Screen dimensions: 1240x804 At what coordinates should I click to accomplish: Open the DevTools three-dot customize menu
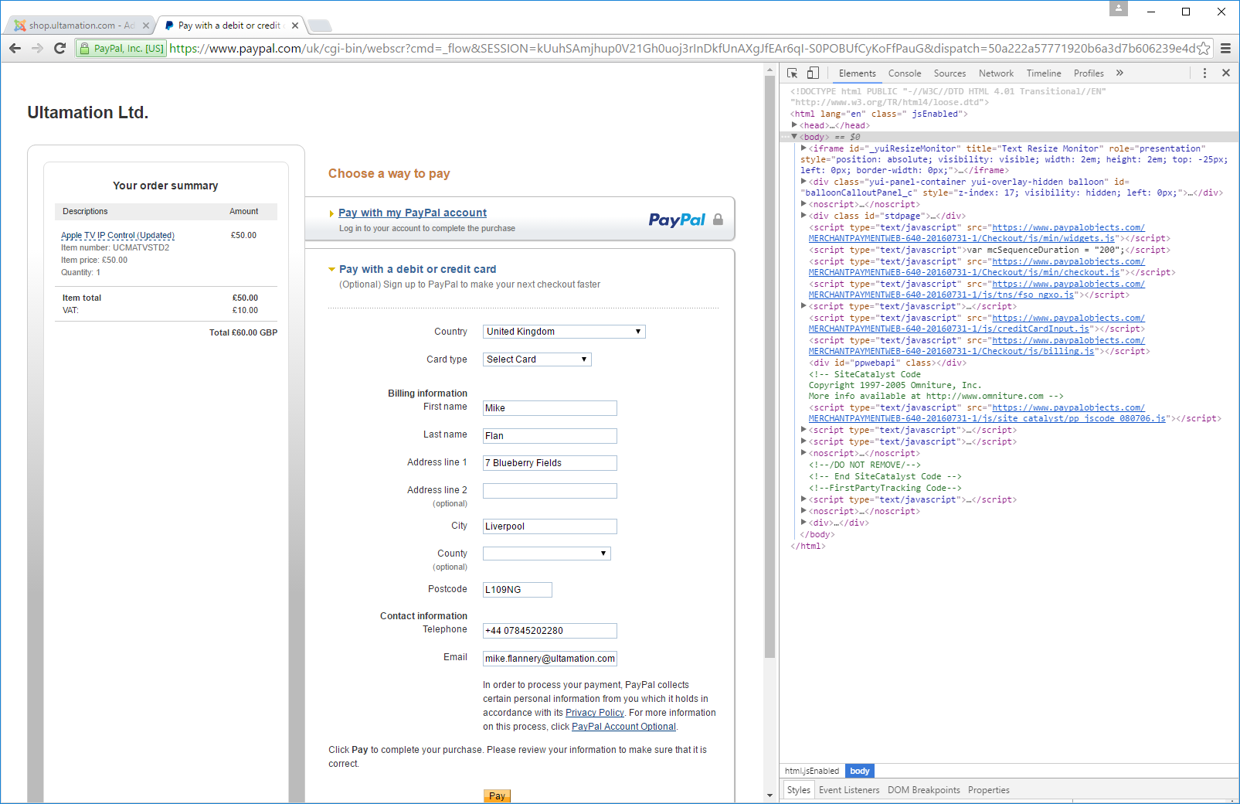pos(1204,73)
